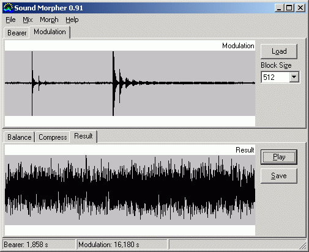Select the Result tab

(x=83, y=136)
